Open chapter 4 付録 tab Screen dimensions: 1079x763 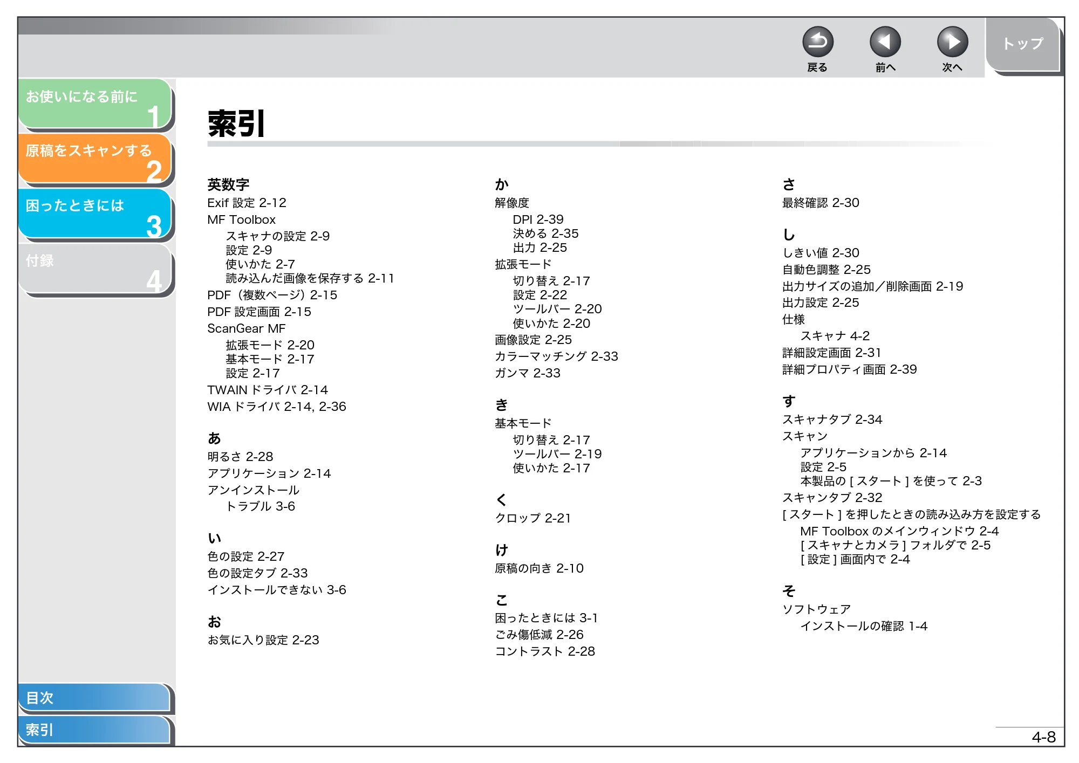pos(95,268)
